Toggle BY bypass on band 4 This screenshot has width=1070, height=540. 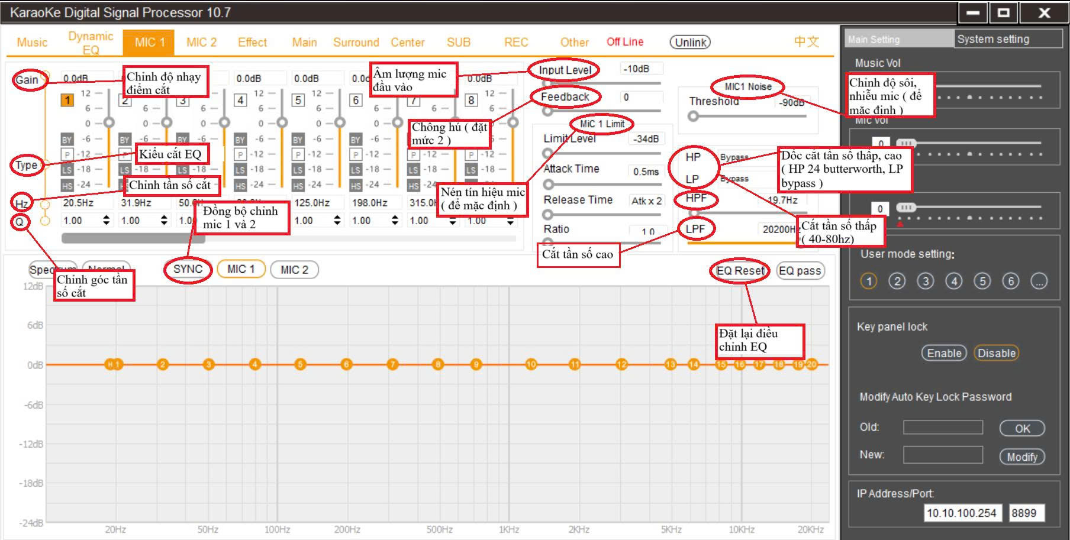click(240, 140)
